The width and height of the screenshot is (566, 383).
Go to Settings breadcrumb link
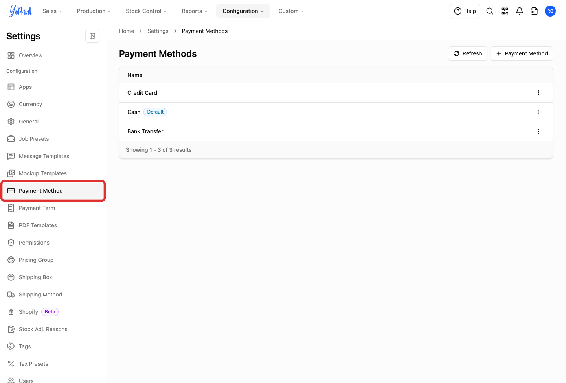[158, 31]
